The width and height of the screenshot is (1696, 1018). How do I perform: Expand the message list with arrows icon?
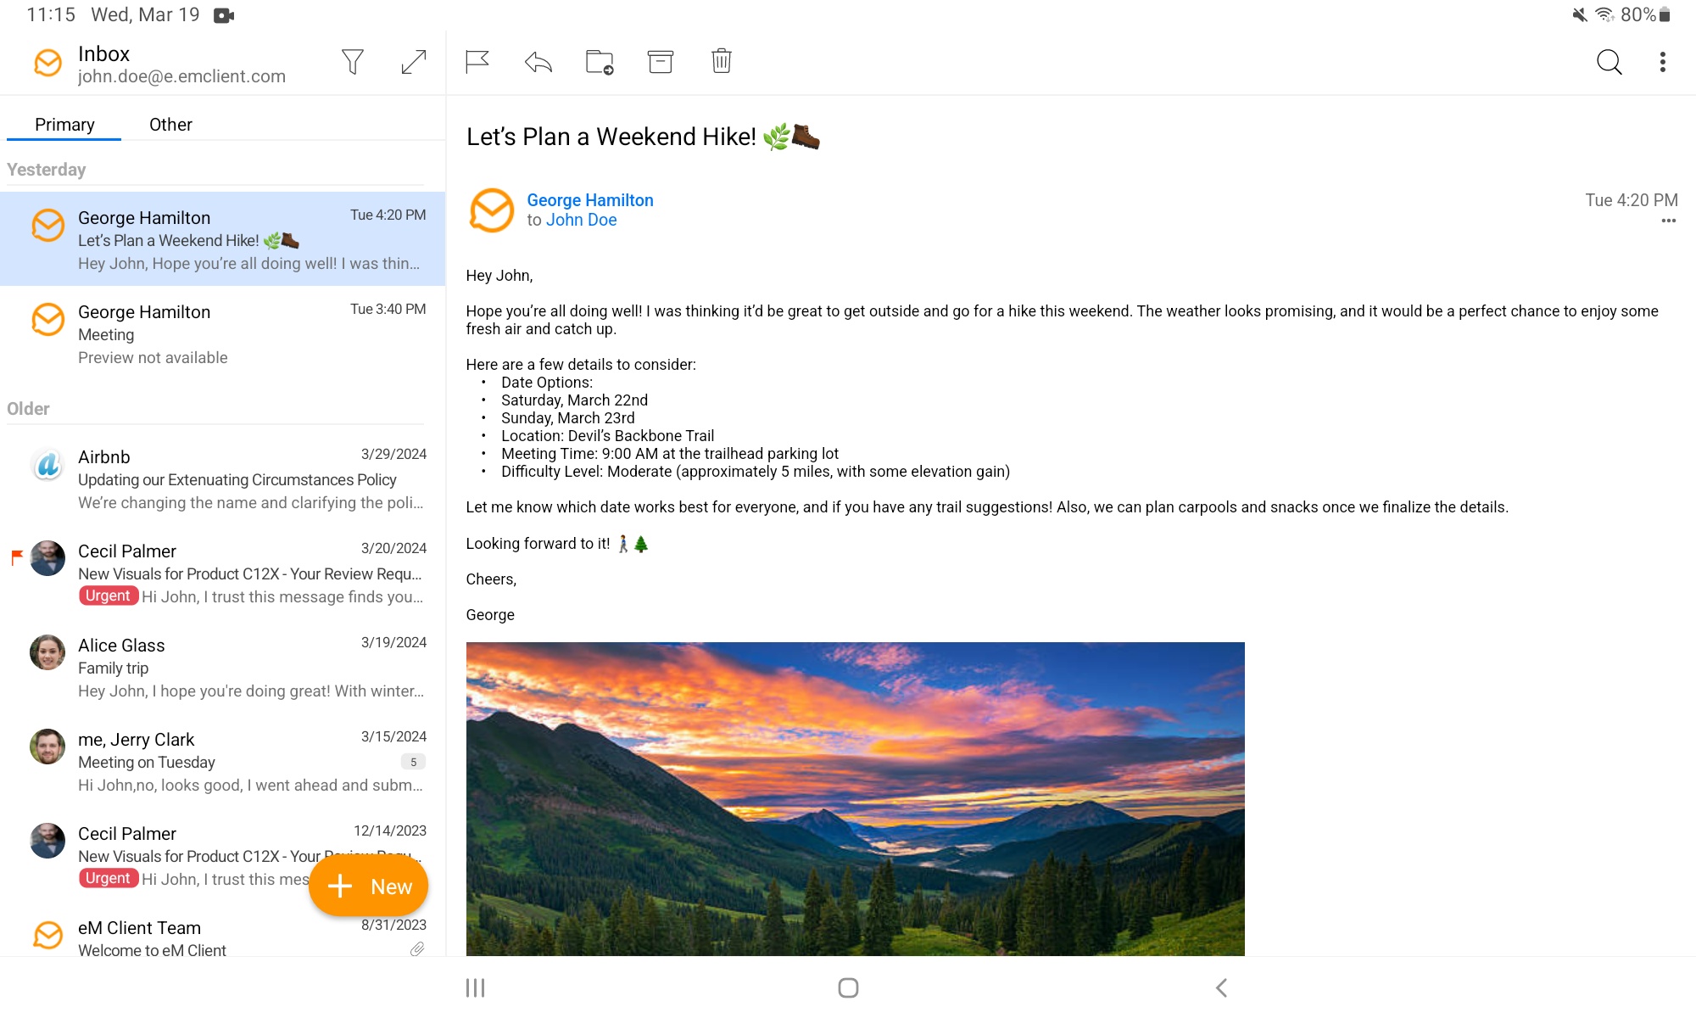pos(413,61)
